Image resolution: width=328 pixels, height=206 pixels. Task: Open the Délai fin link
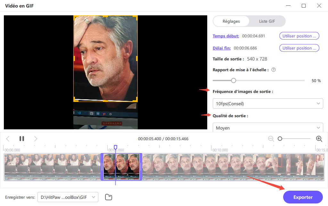click(222, 48)
